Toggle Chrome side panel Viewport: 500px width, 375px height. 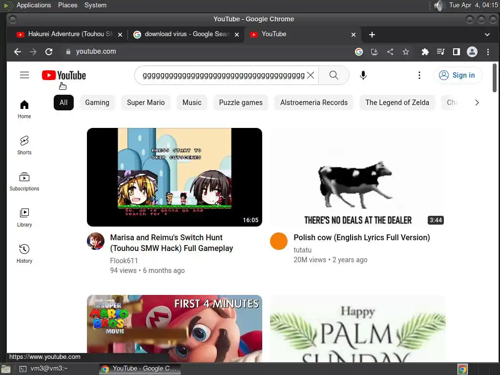pyautogui.click(x=457, y=52)
